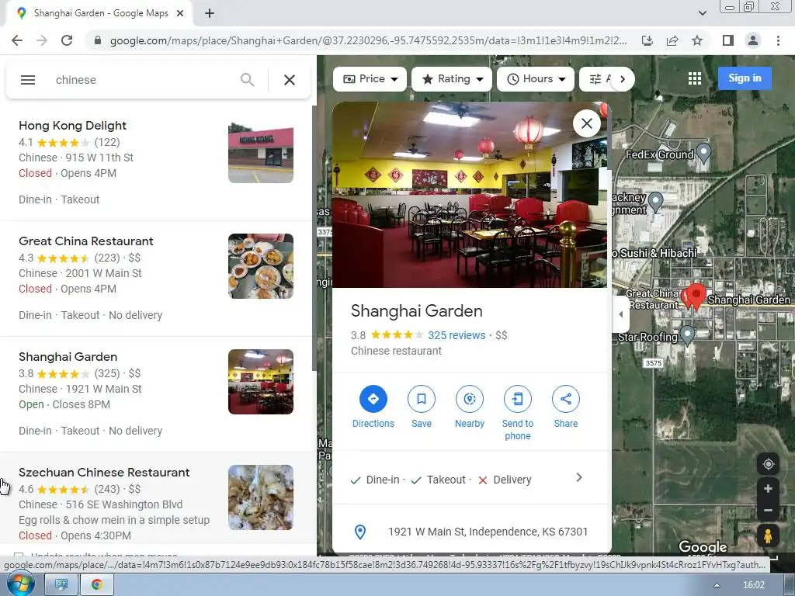
Task: Open the Chrome three-dot menu
Action: (778, 40)
